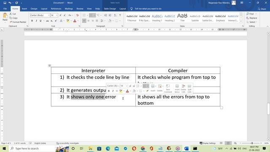
Task: Toggle Bold in the ribbon Font group
Action: click(x=32, y=21)
